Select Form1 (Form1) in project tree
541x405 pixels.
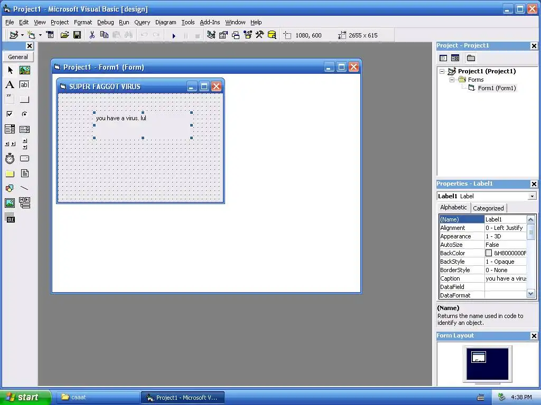497,88
